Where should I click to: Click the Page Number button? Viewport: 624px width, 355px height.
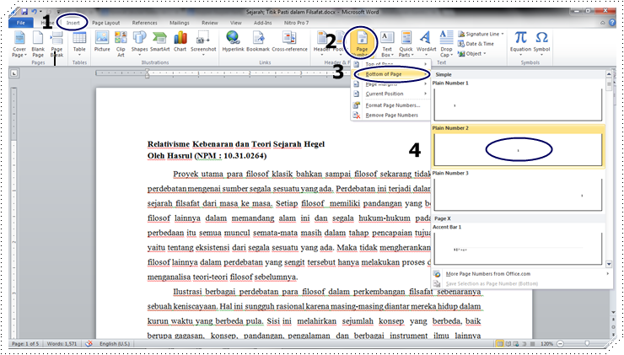[362, 44]
